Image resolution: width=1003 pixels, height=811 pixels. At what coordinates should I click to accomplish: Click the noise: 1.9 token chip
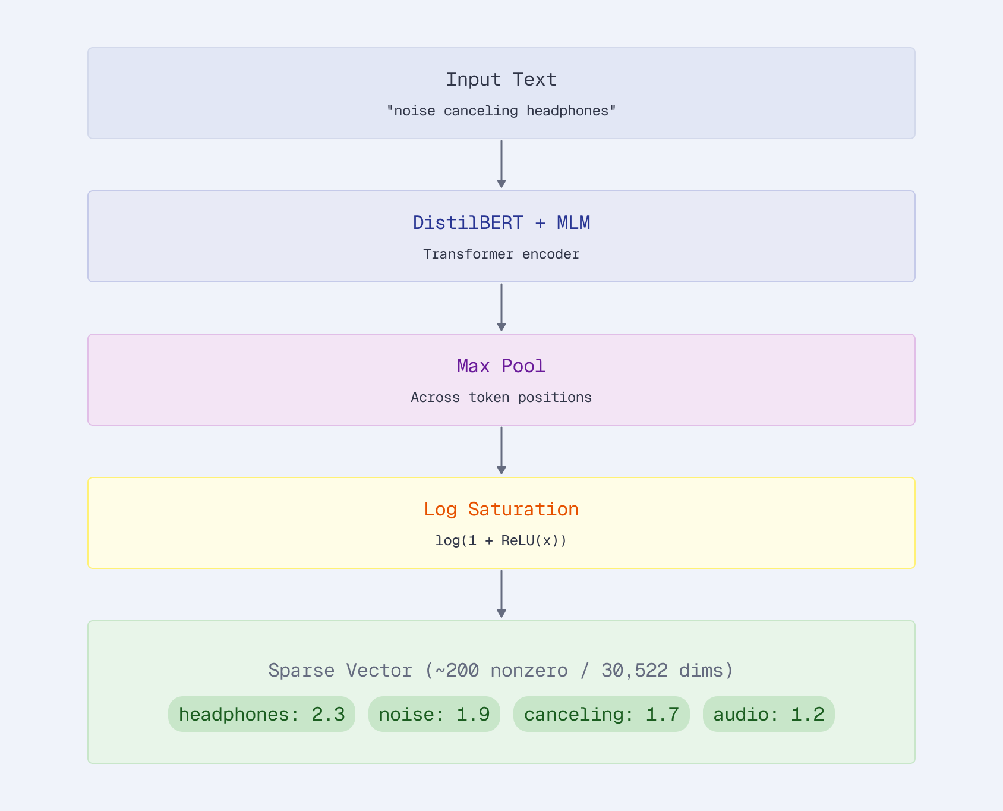coord(434,714)
